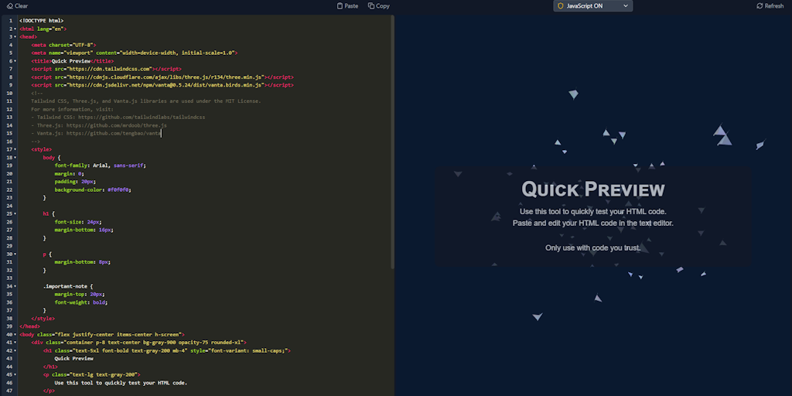The width and height of the screenshot is (792, 396).
Task: Fold the title tag on line 6
Action: 15,60
